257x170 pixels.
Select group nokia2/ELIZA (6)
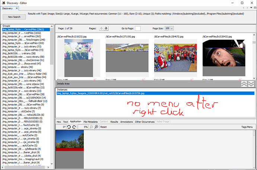(26, 115)
